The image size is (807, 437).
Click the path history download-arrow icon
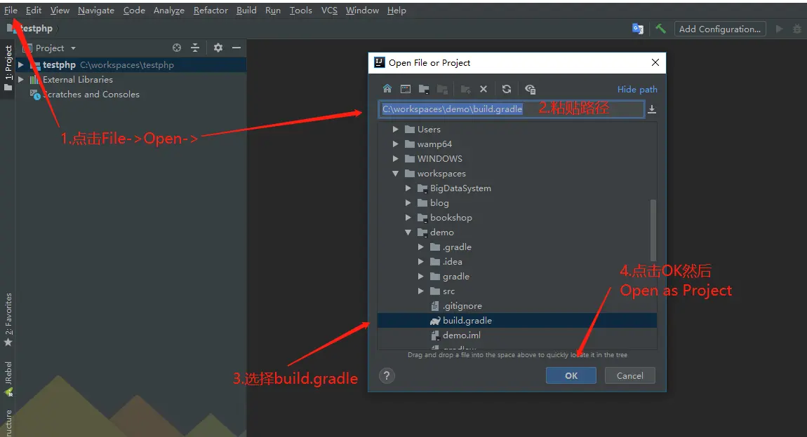coord(652,109)
